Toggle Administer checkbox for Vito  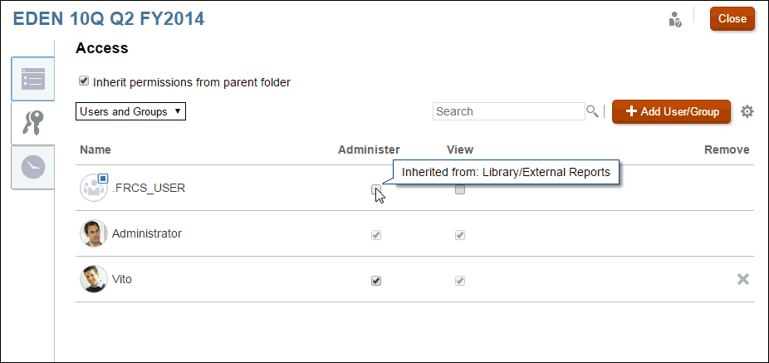click(x=376, y=281)
